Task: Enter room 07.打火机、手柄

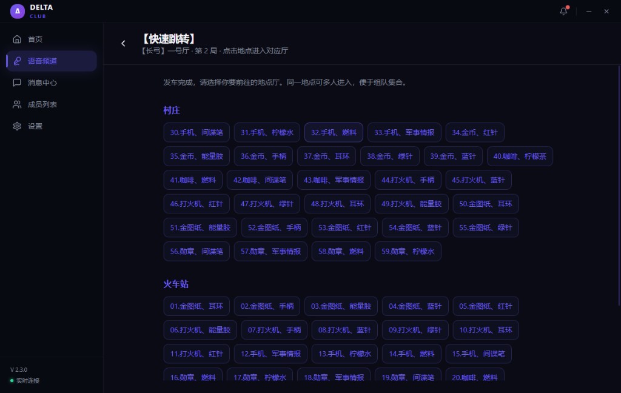Action: point(274,330)
